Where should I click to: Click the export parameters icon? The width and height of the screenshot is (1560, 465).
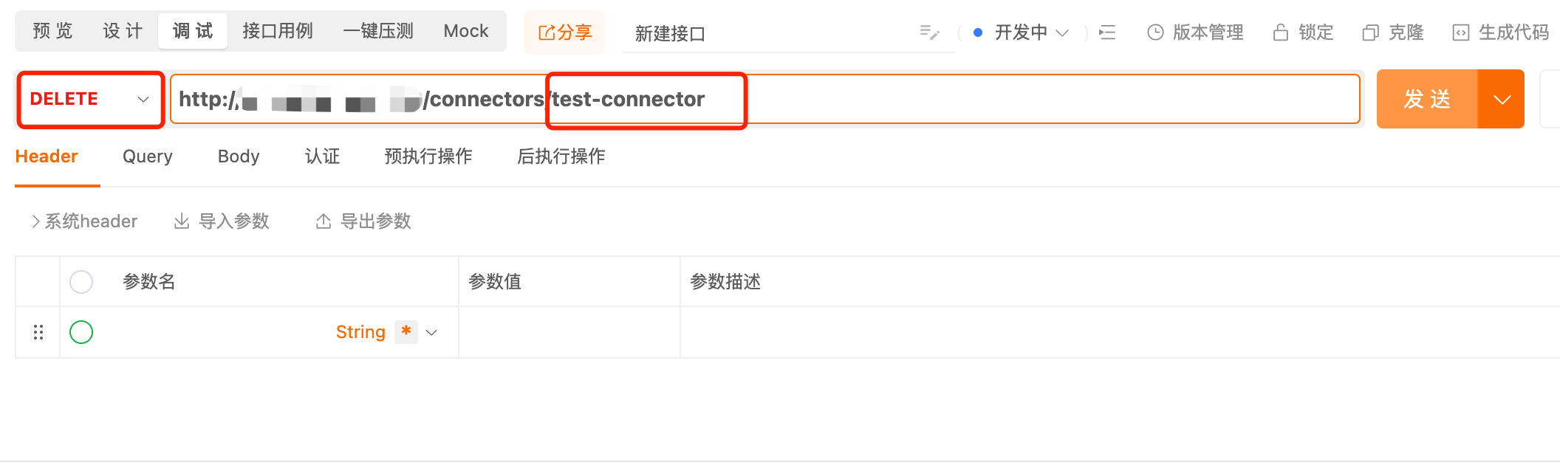[x=324, y=221]
